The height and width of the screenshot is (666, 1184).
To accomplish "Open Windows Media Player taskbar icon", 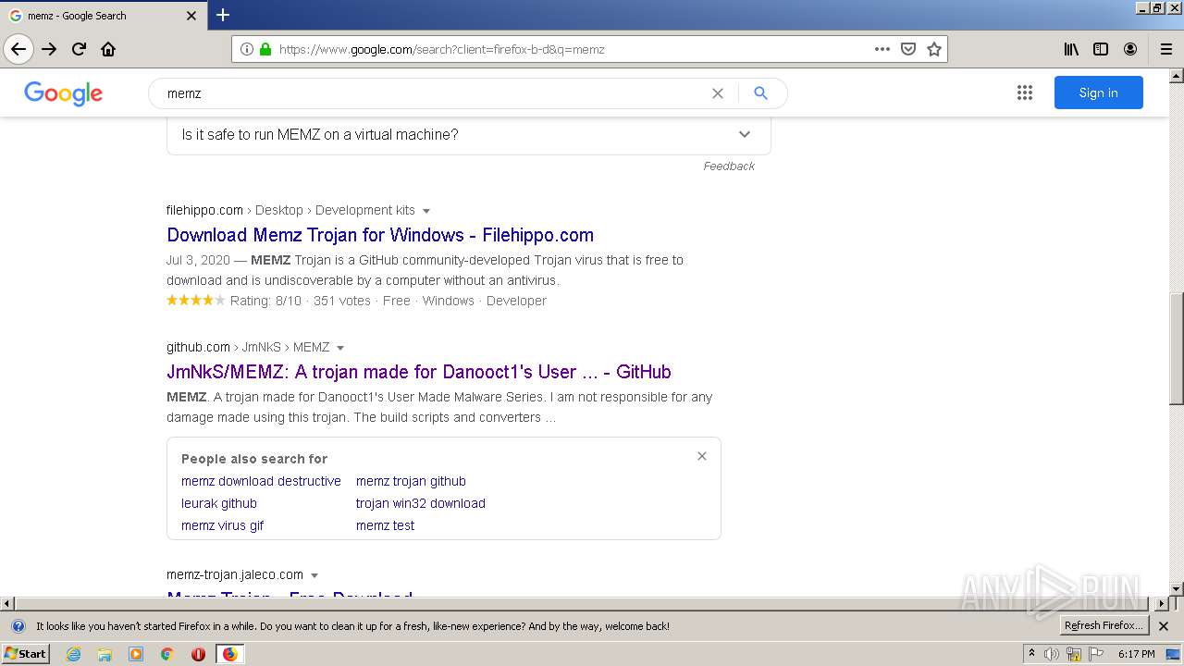I will [136, 654].
